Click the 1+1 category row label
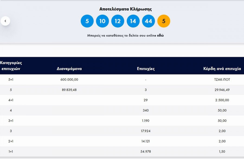Image resolution: width=244 pixels, height=159 pixels. 11,151
